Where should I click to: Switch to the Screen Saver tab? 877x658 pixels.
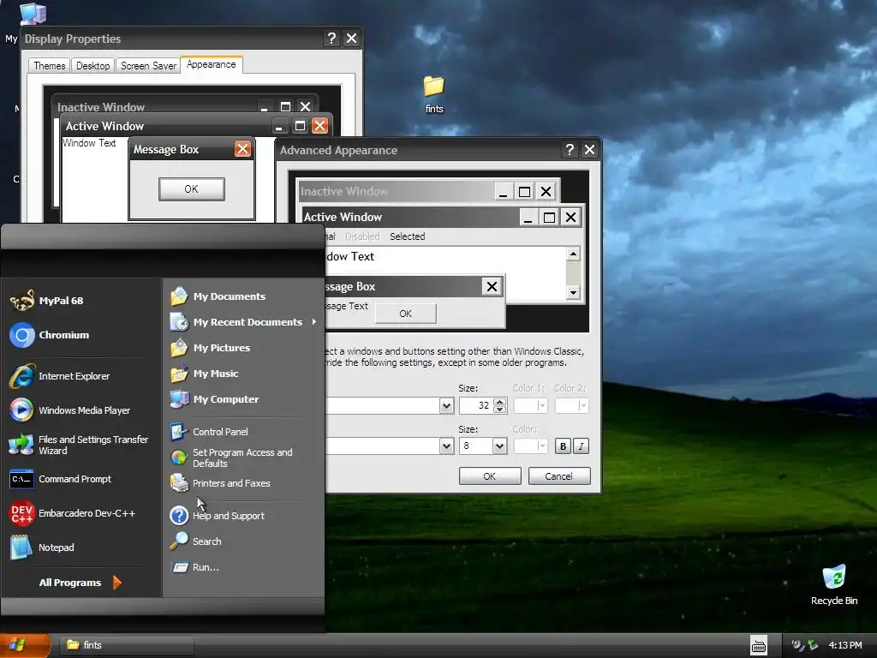pyautogui.click(x=148, y=65)
